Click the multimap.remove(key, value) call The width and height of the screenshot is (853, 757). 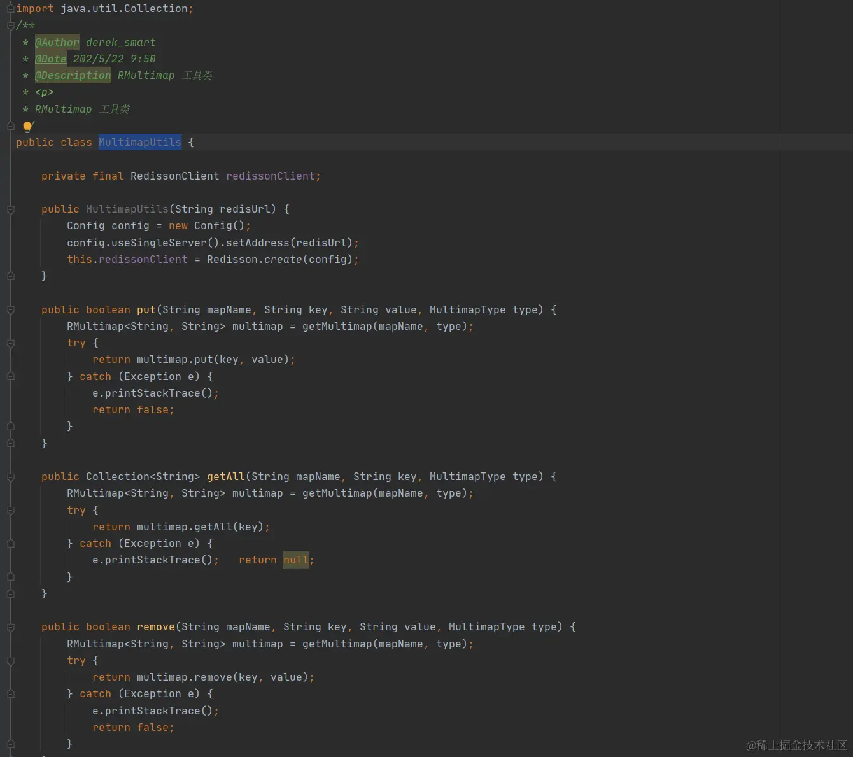(223, 677)
